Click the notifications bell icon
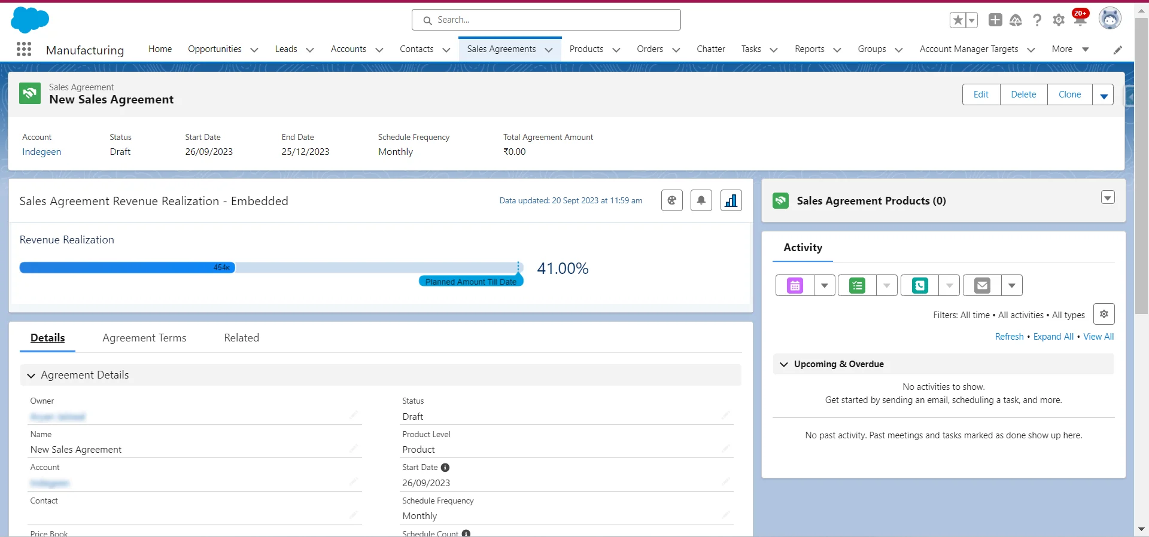Screen dimensions: 1149x537 tap(1080, 20)
